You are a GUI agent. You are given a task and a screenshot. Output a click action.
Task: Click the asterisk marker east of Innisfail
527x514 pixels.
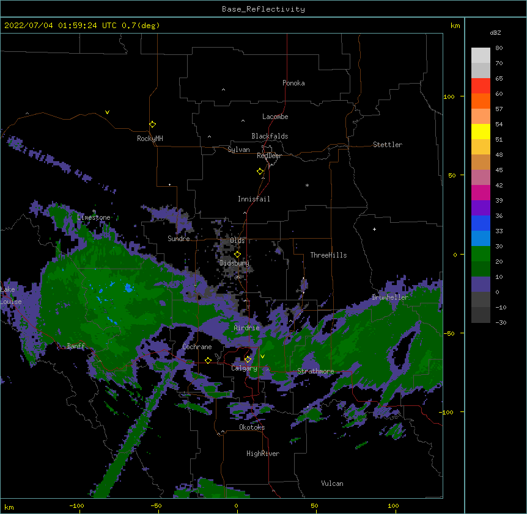[x=307, y=185]
